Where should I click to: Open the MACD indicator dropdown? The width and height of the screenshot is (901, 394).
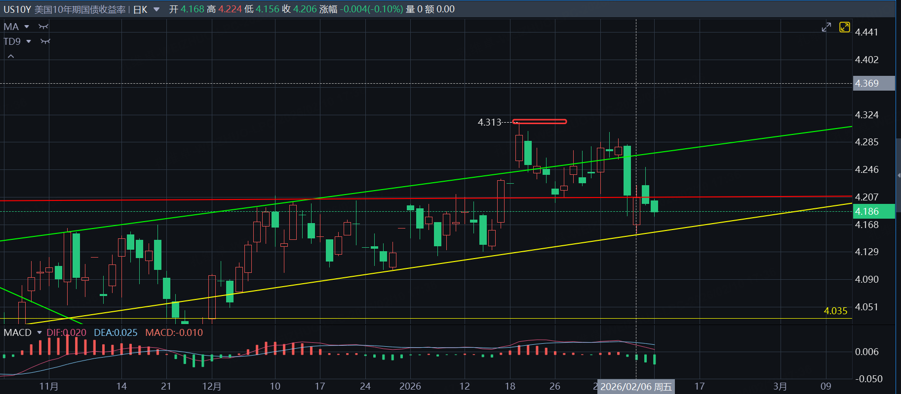pyautogui.click(x=39, y=333)
